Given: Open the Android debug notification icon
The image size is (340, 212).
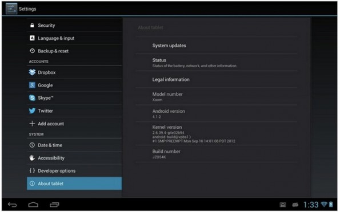Looking at the screenshot, I should point(295,205).
